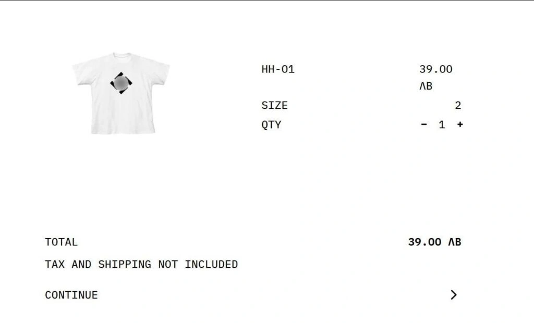Click the quantity number 1 field

442,125
